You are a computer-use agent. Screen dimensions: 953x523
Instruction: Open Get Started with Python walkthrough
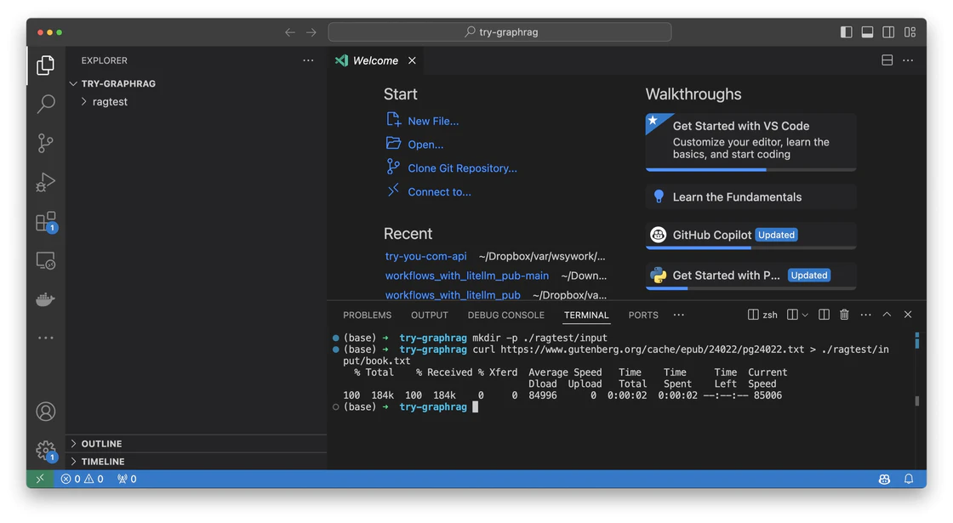pos(750,276)
